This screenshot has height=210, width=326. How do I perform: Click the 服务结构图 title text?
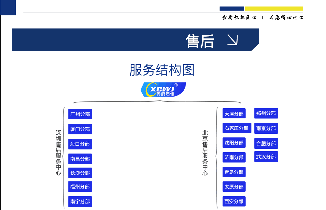(x=162, y=70)
